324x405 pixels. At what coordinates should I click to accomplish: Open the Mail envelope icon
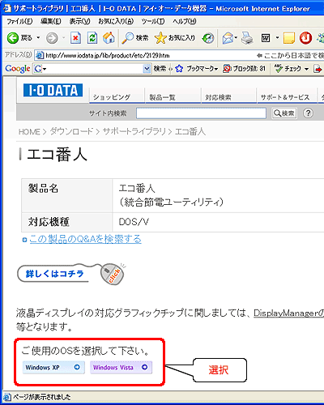click(x=228, y=38)
